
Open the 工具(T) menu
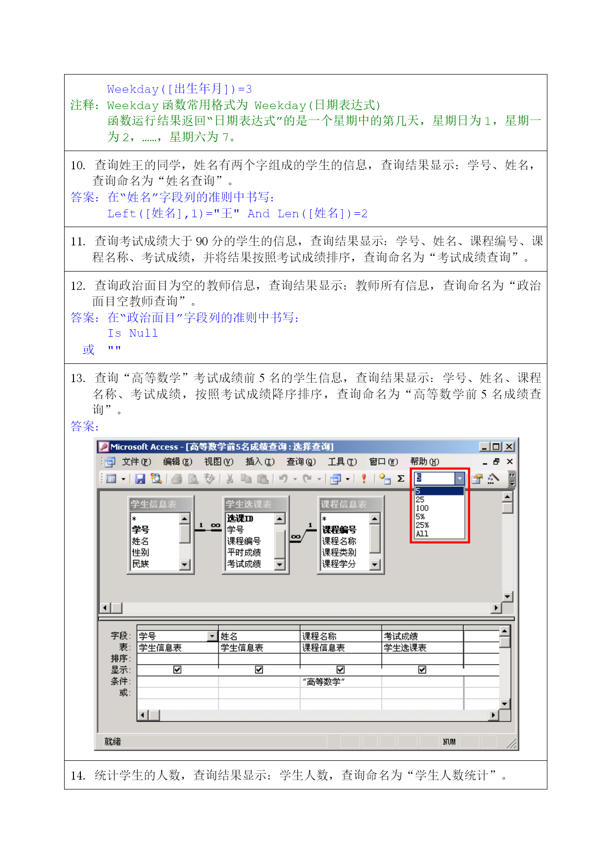pos(342,462)
